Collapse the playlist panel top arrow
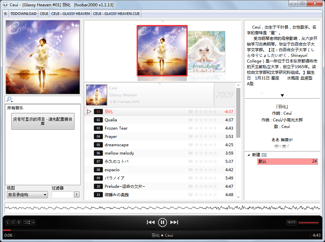 (160, 84)
